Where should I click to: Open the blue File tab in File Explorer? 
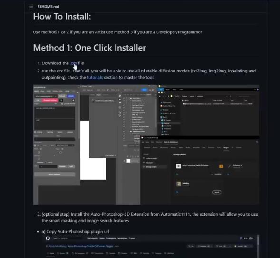(161, 89)
